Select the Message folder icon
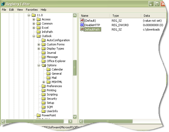The width and height of the screenshot is (169, 132). tap(44, 57)
